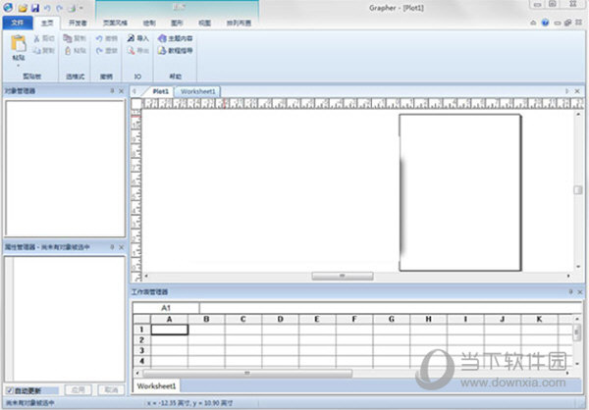
Task: Click the worksheet horizontal scrollbar
Action: [247, 373]
